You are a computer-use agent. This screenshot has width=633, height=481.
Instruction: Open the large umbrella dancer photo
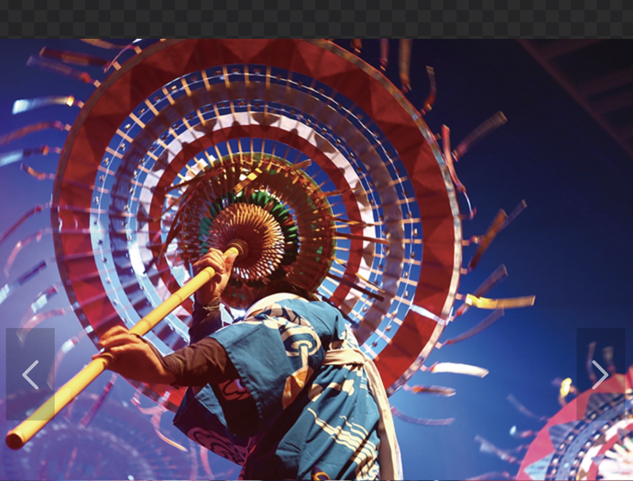point(316,259)
